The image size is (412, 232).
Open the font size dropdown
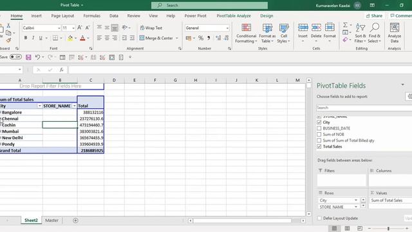click(x=73, y=28)
